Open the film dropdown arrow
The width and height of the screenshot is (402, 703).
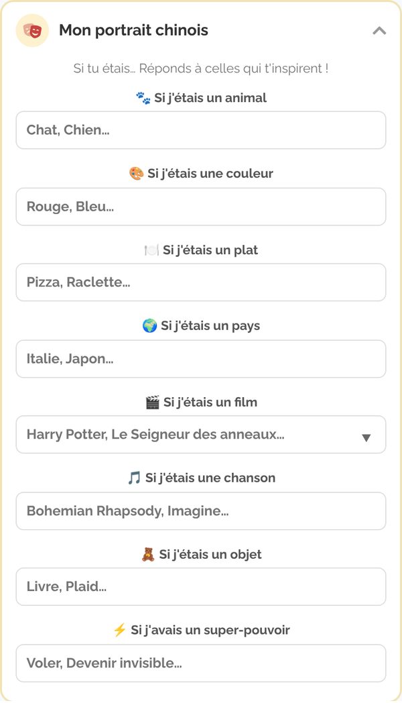pyautogui.click(x=366, y=438)
